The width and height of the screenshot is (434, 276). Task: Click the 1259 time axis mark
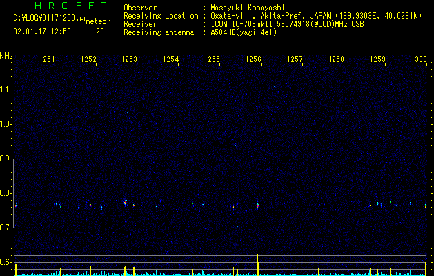point(377,59)
